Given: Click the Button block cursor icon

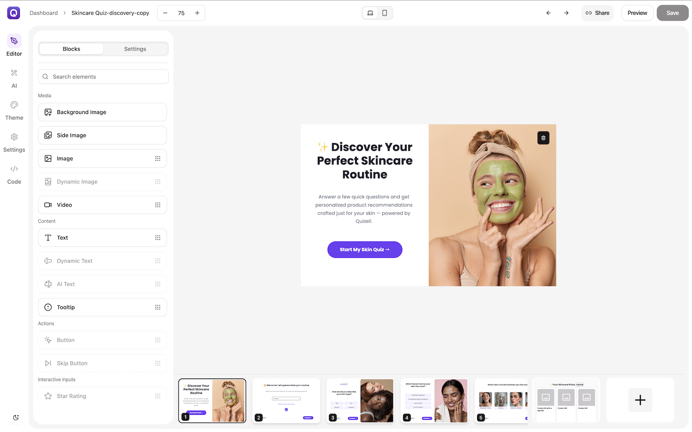Looking at the screenshot, I should tap(48, 340).
